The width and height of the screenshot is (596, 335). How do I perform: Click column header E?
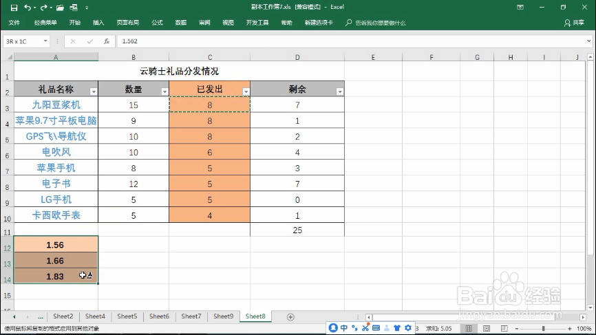coord(373,57)
